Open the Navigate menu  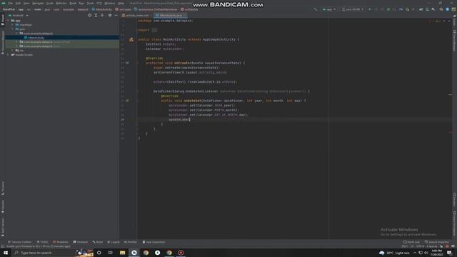point(38,3)
